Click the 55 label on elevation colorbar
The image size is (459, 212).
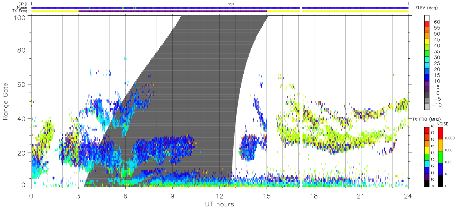pyautogui.click(x=437, y=28)
